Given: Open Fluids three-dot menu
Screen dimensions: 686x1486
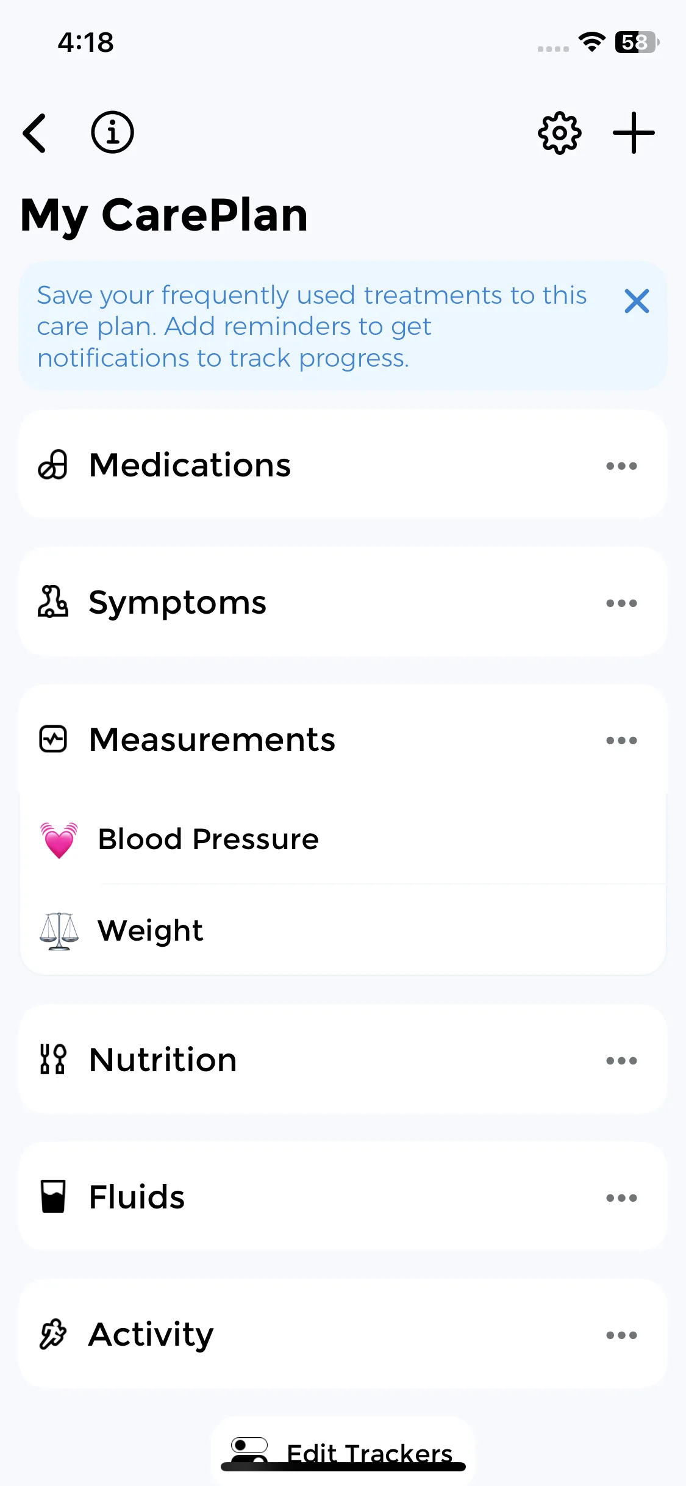Looking at the screenshot, I should (x=621, y=1198).
